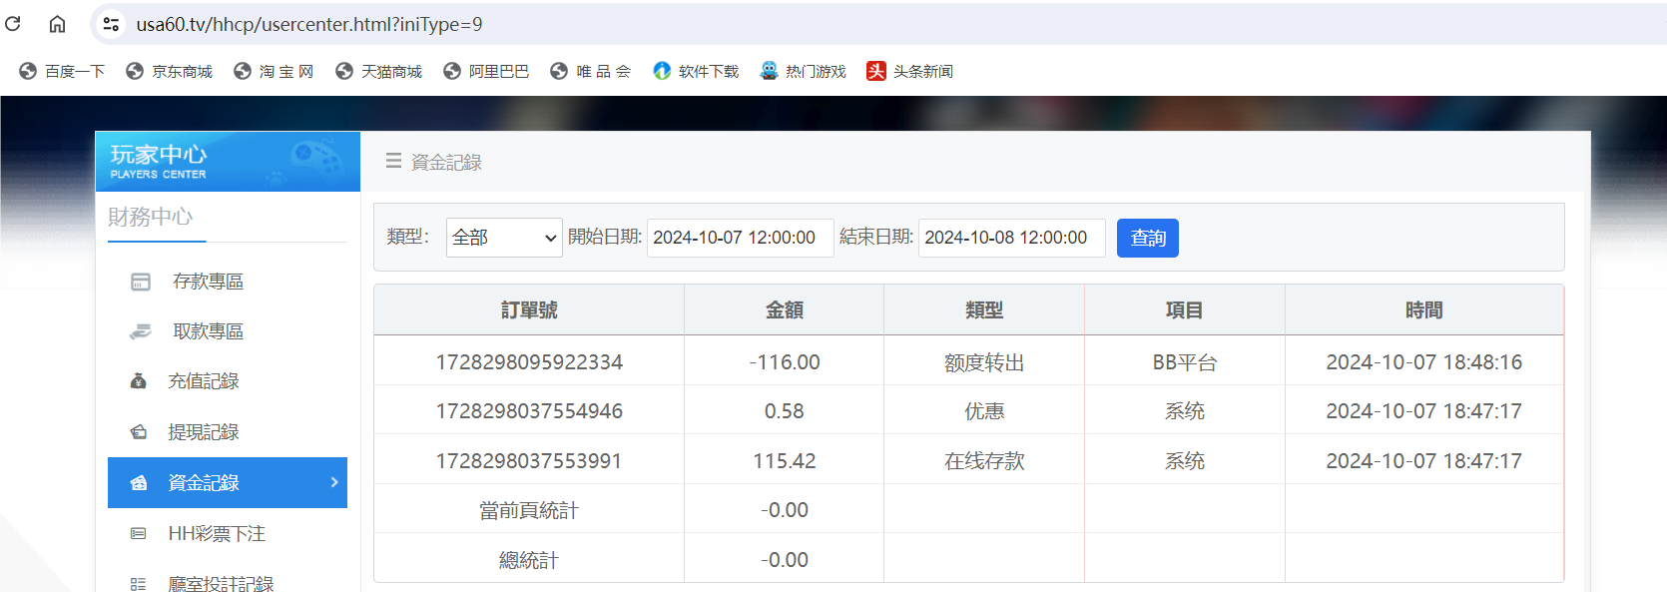Click the 查詢 search button

click(1147, 238)
